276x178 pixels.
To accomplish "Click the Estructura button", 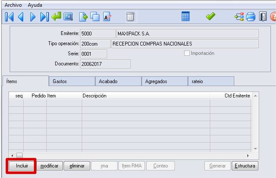I will coord(245,166).
